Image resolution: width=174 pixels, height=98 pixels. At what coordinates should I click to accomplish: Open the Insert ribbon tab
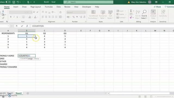[x=16, y=7]
